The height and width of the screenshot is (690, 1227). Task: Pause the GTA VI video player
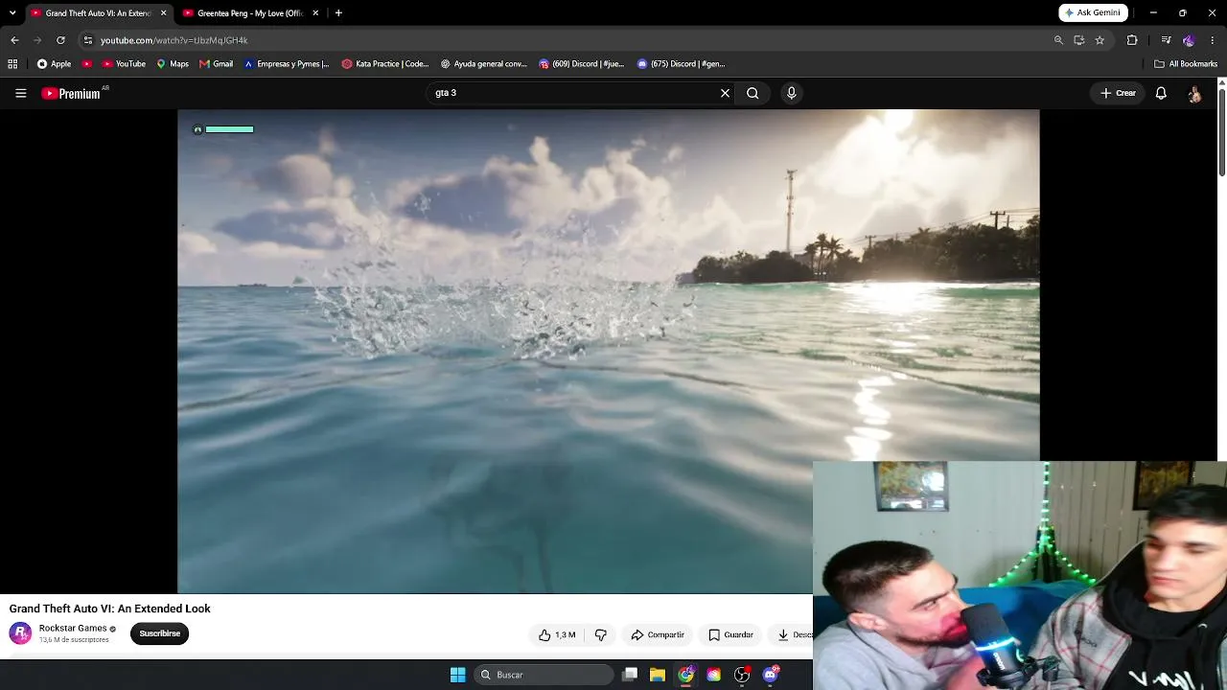[x=608, y=352]
